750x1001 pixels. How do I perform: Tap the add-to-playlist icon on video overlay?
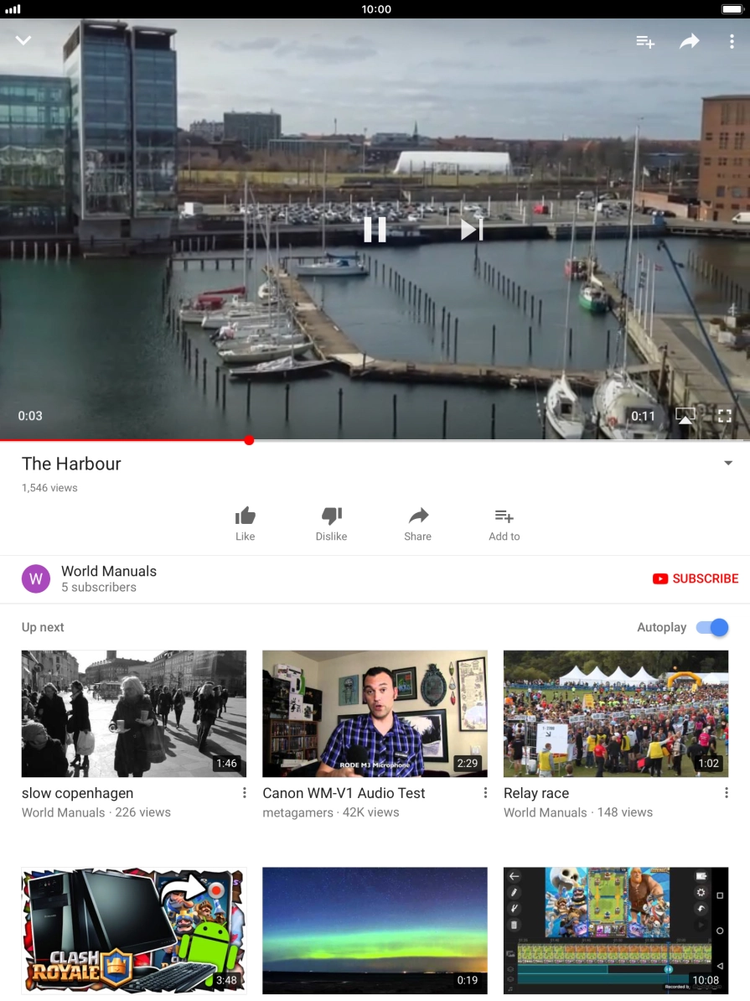(645, 42)
